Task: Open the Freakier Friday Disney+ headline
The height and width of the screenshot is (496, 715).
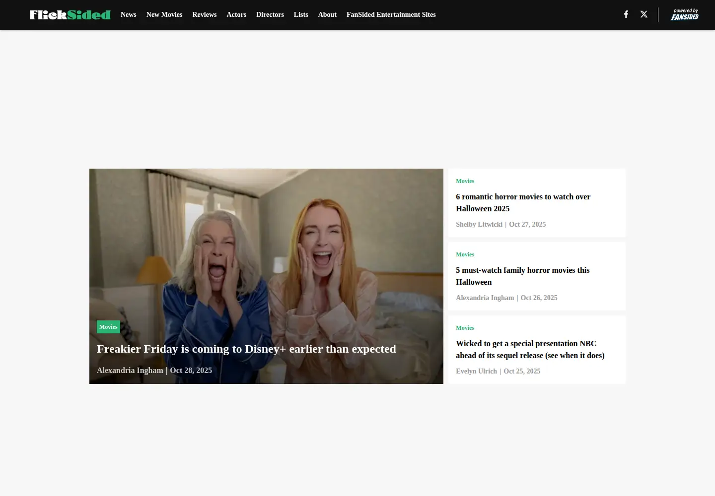Action: coord(246,349)
